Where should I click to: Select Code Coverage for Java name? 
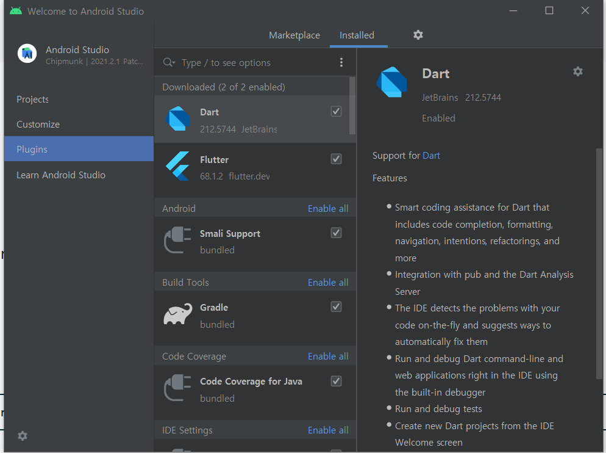(x=251, y=382)
